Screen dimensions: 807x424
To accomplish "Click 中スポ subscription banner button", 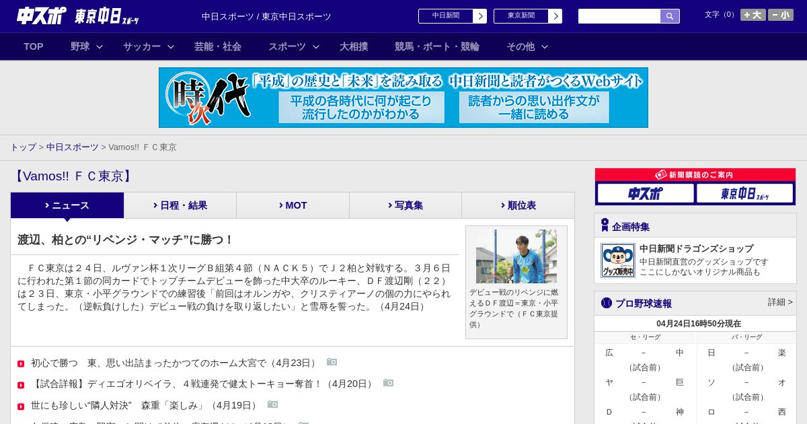I will point(646,194).
